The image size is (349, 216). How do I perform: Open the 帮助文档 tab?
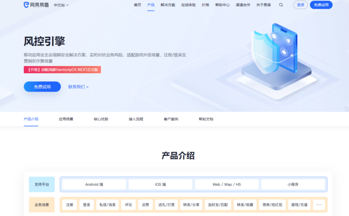point(205,119)
